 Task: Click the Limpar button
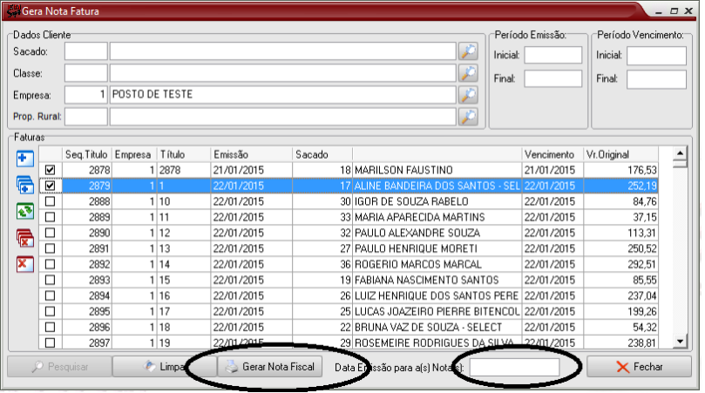click(x=165, y=367)
